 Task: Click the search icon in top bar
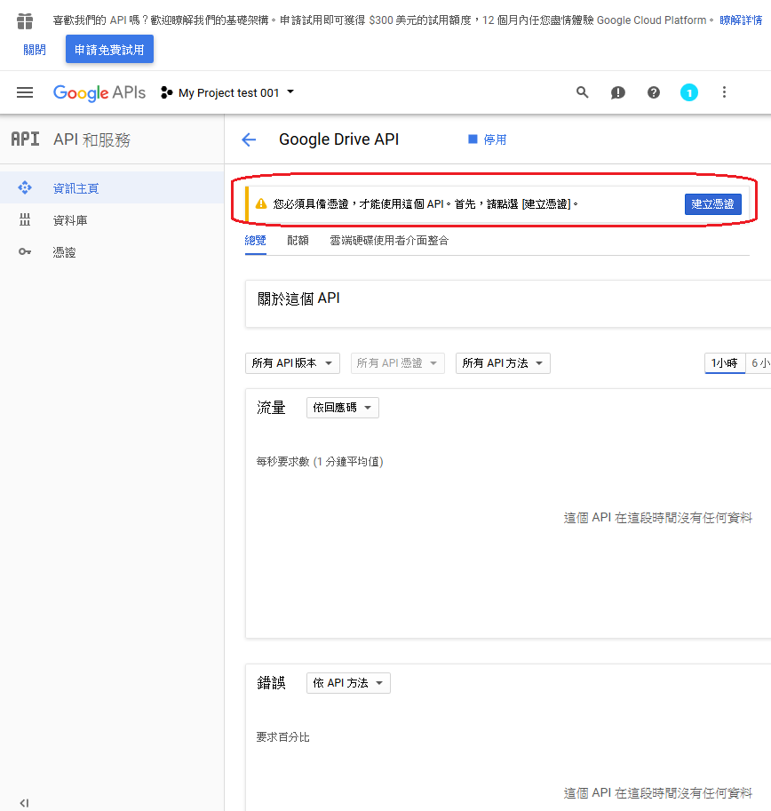click(x=583, y=92)
